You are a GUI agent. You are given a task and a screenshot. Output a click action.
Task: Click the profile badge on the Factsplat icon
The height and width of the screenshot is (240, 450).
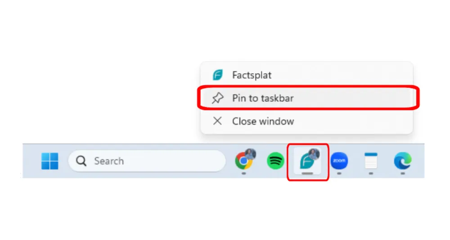(x=314, y=154)
